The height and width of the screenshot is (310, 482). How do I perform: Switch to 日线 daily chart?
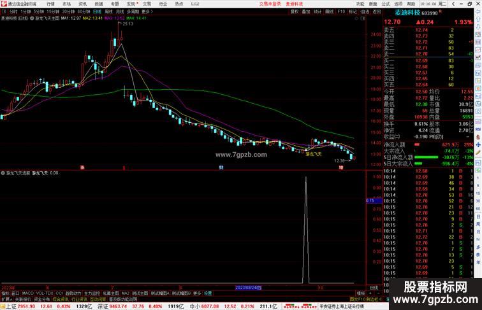point(97,11)
